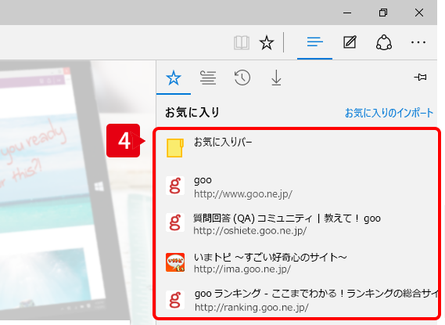Add page to favorites star in toolbar
445x325 pixels.
tap(267, 43)
